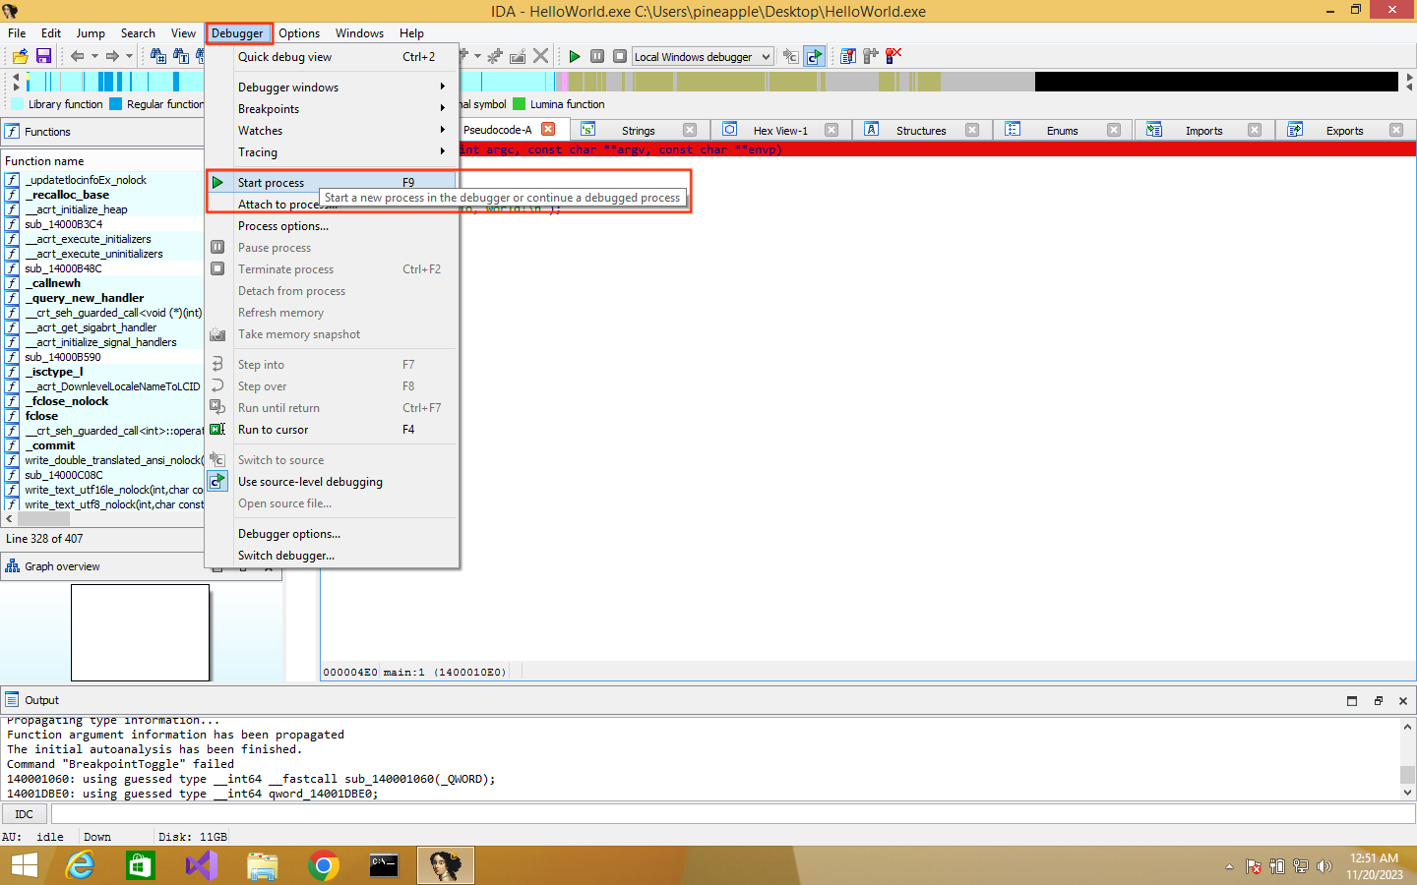Viewport: 1417px width, 885px height.
Task: Expand the Debugger windows submenu
Action: 332,88
